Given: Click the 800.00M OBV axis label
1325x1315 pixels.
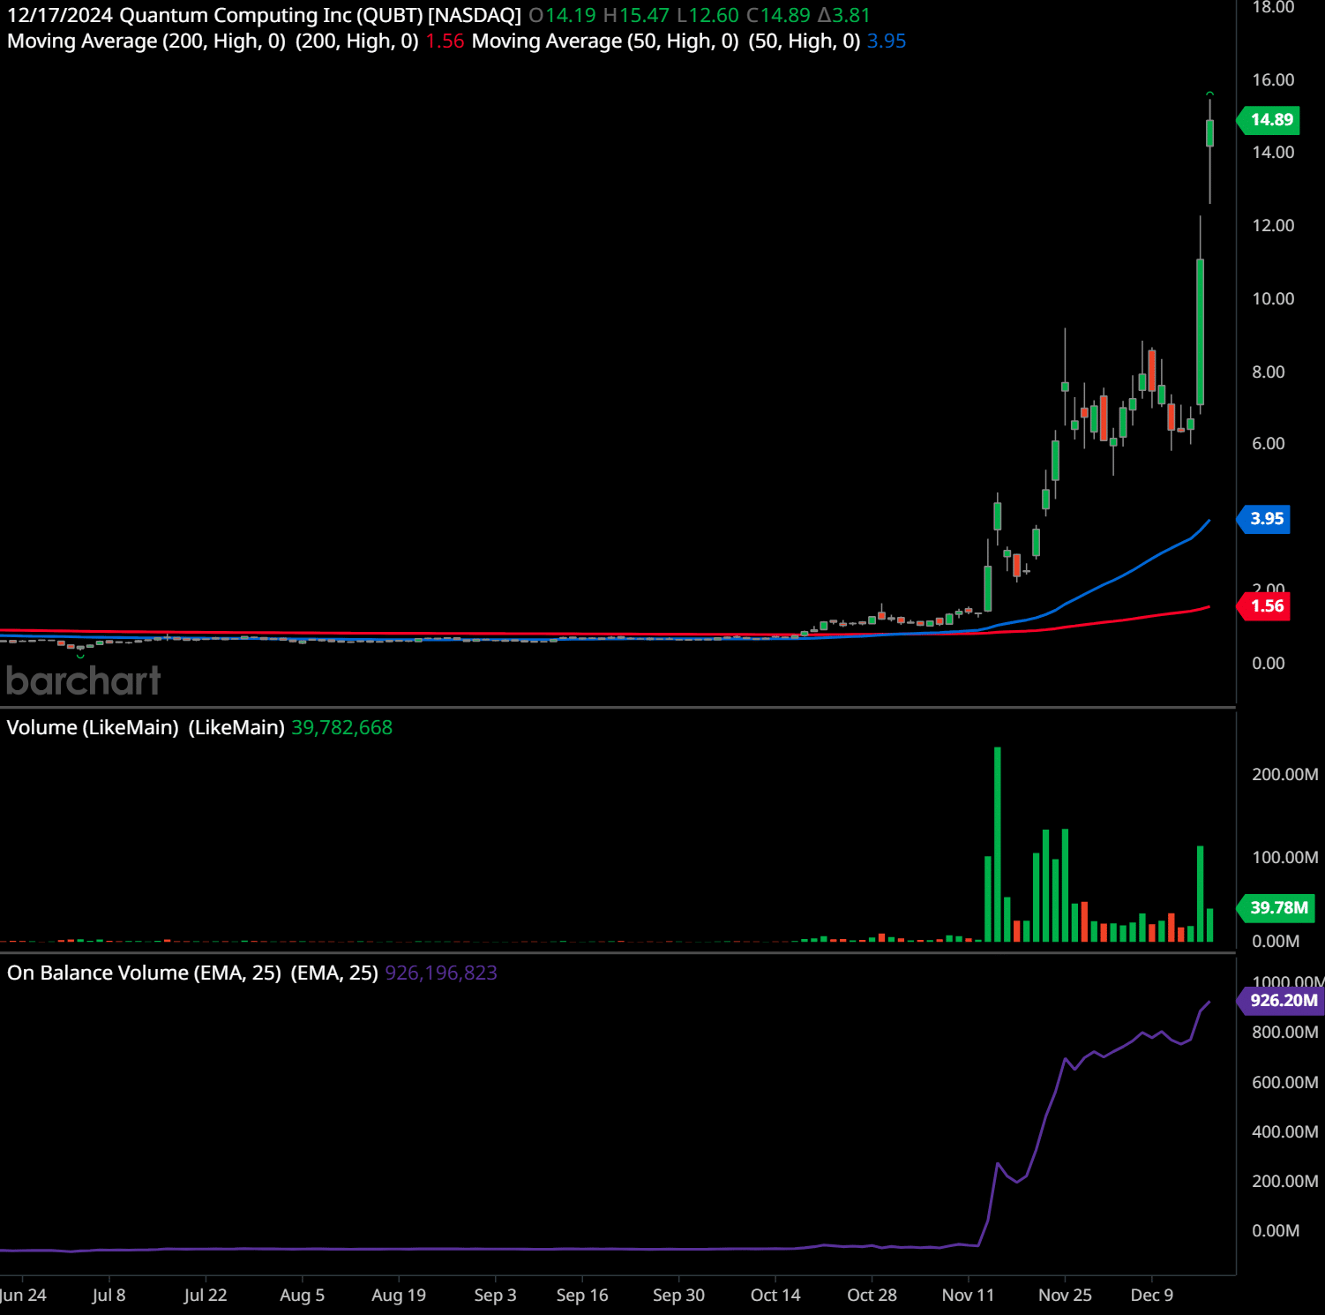Looking at the screenshot, I should point(1285,1033).
